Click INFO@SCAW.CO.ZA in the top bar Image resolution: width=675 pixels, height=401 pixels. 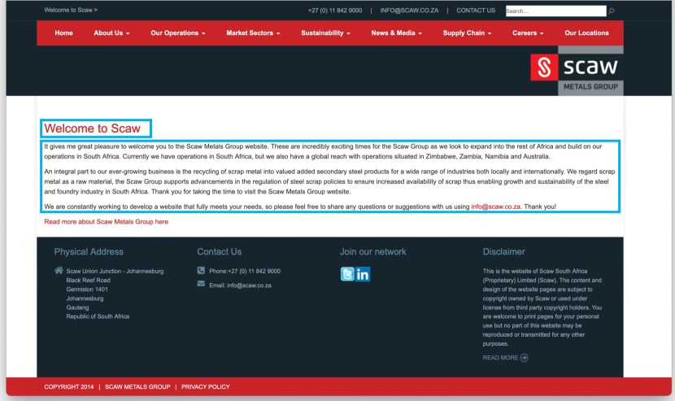409,11
